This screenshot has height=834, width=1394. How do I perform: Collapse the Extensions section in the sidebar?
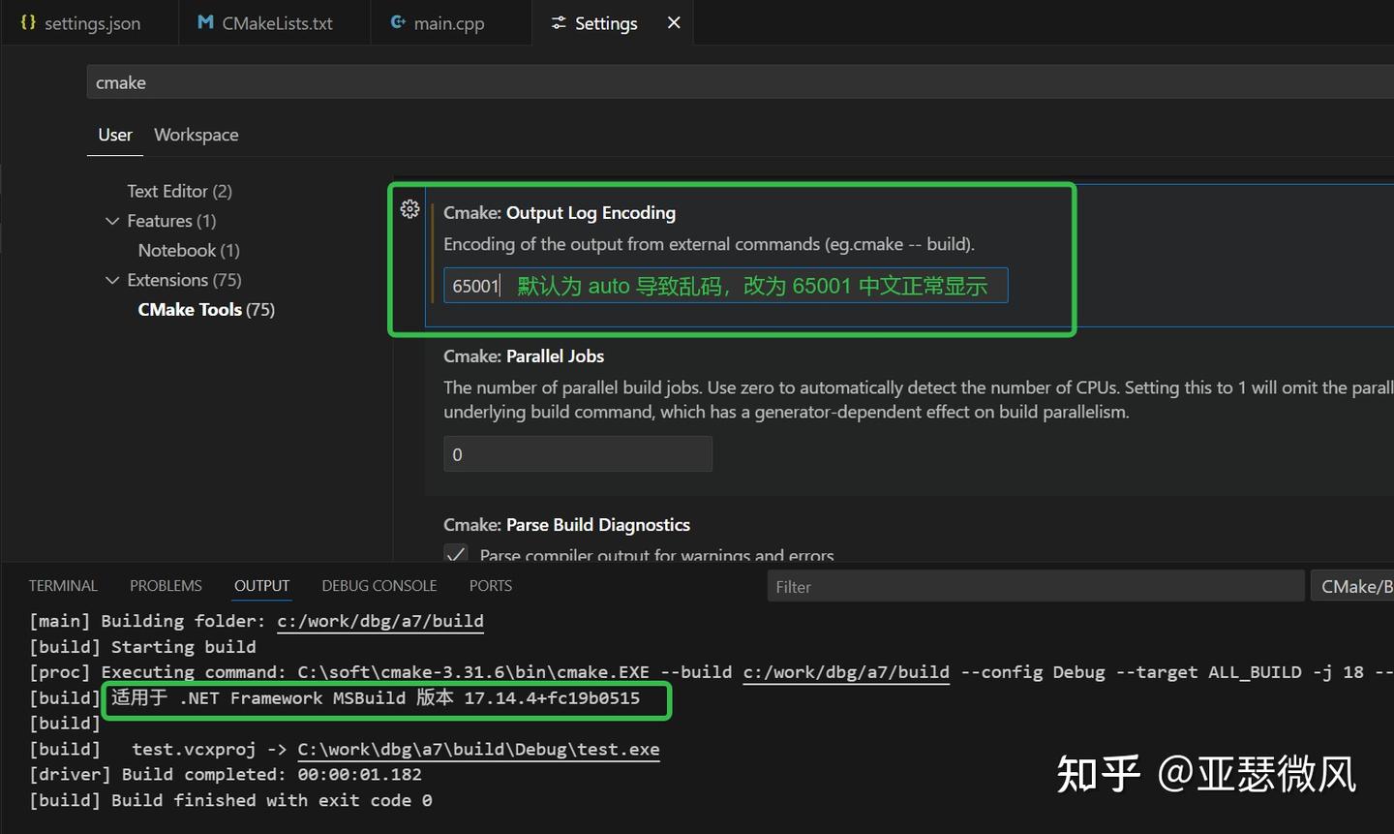(112, 280)
